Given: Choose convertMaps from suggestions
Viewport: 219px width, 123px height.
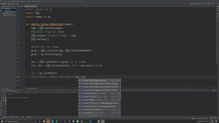Looking at the screenshot, I should 100,100.
